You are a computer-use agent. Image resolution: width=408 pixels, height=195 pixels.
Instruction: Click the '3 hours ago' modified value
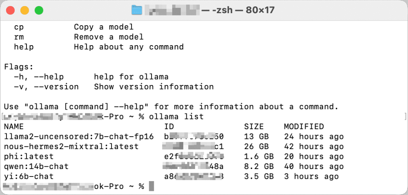311,176
